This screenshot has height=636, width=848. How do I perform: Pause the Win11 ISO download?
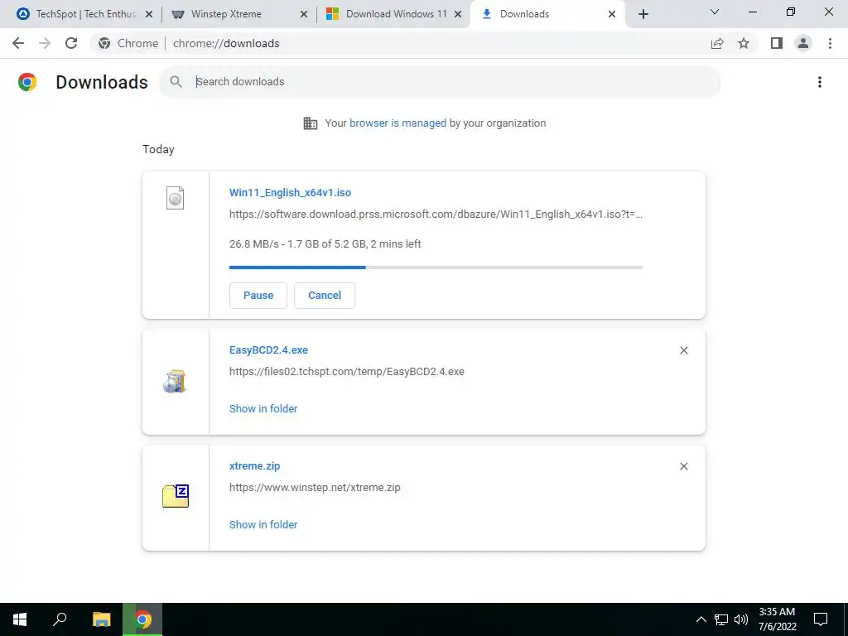[258, 296]
